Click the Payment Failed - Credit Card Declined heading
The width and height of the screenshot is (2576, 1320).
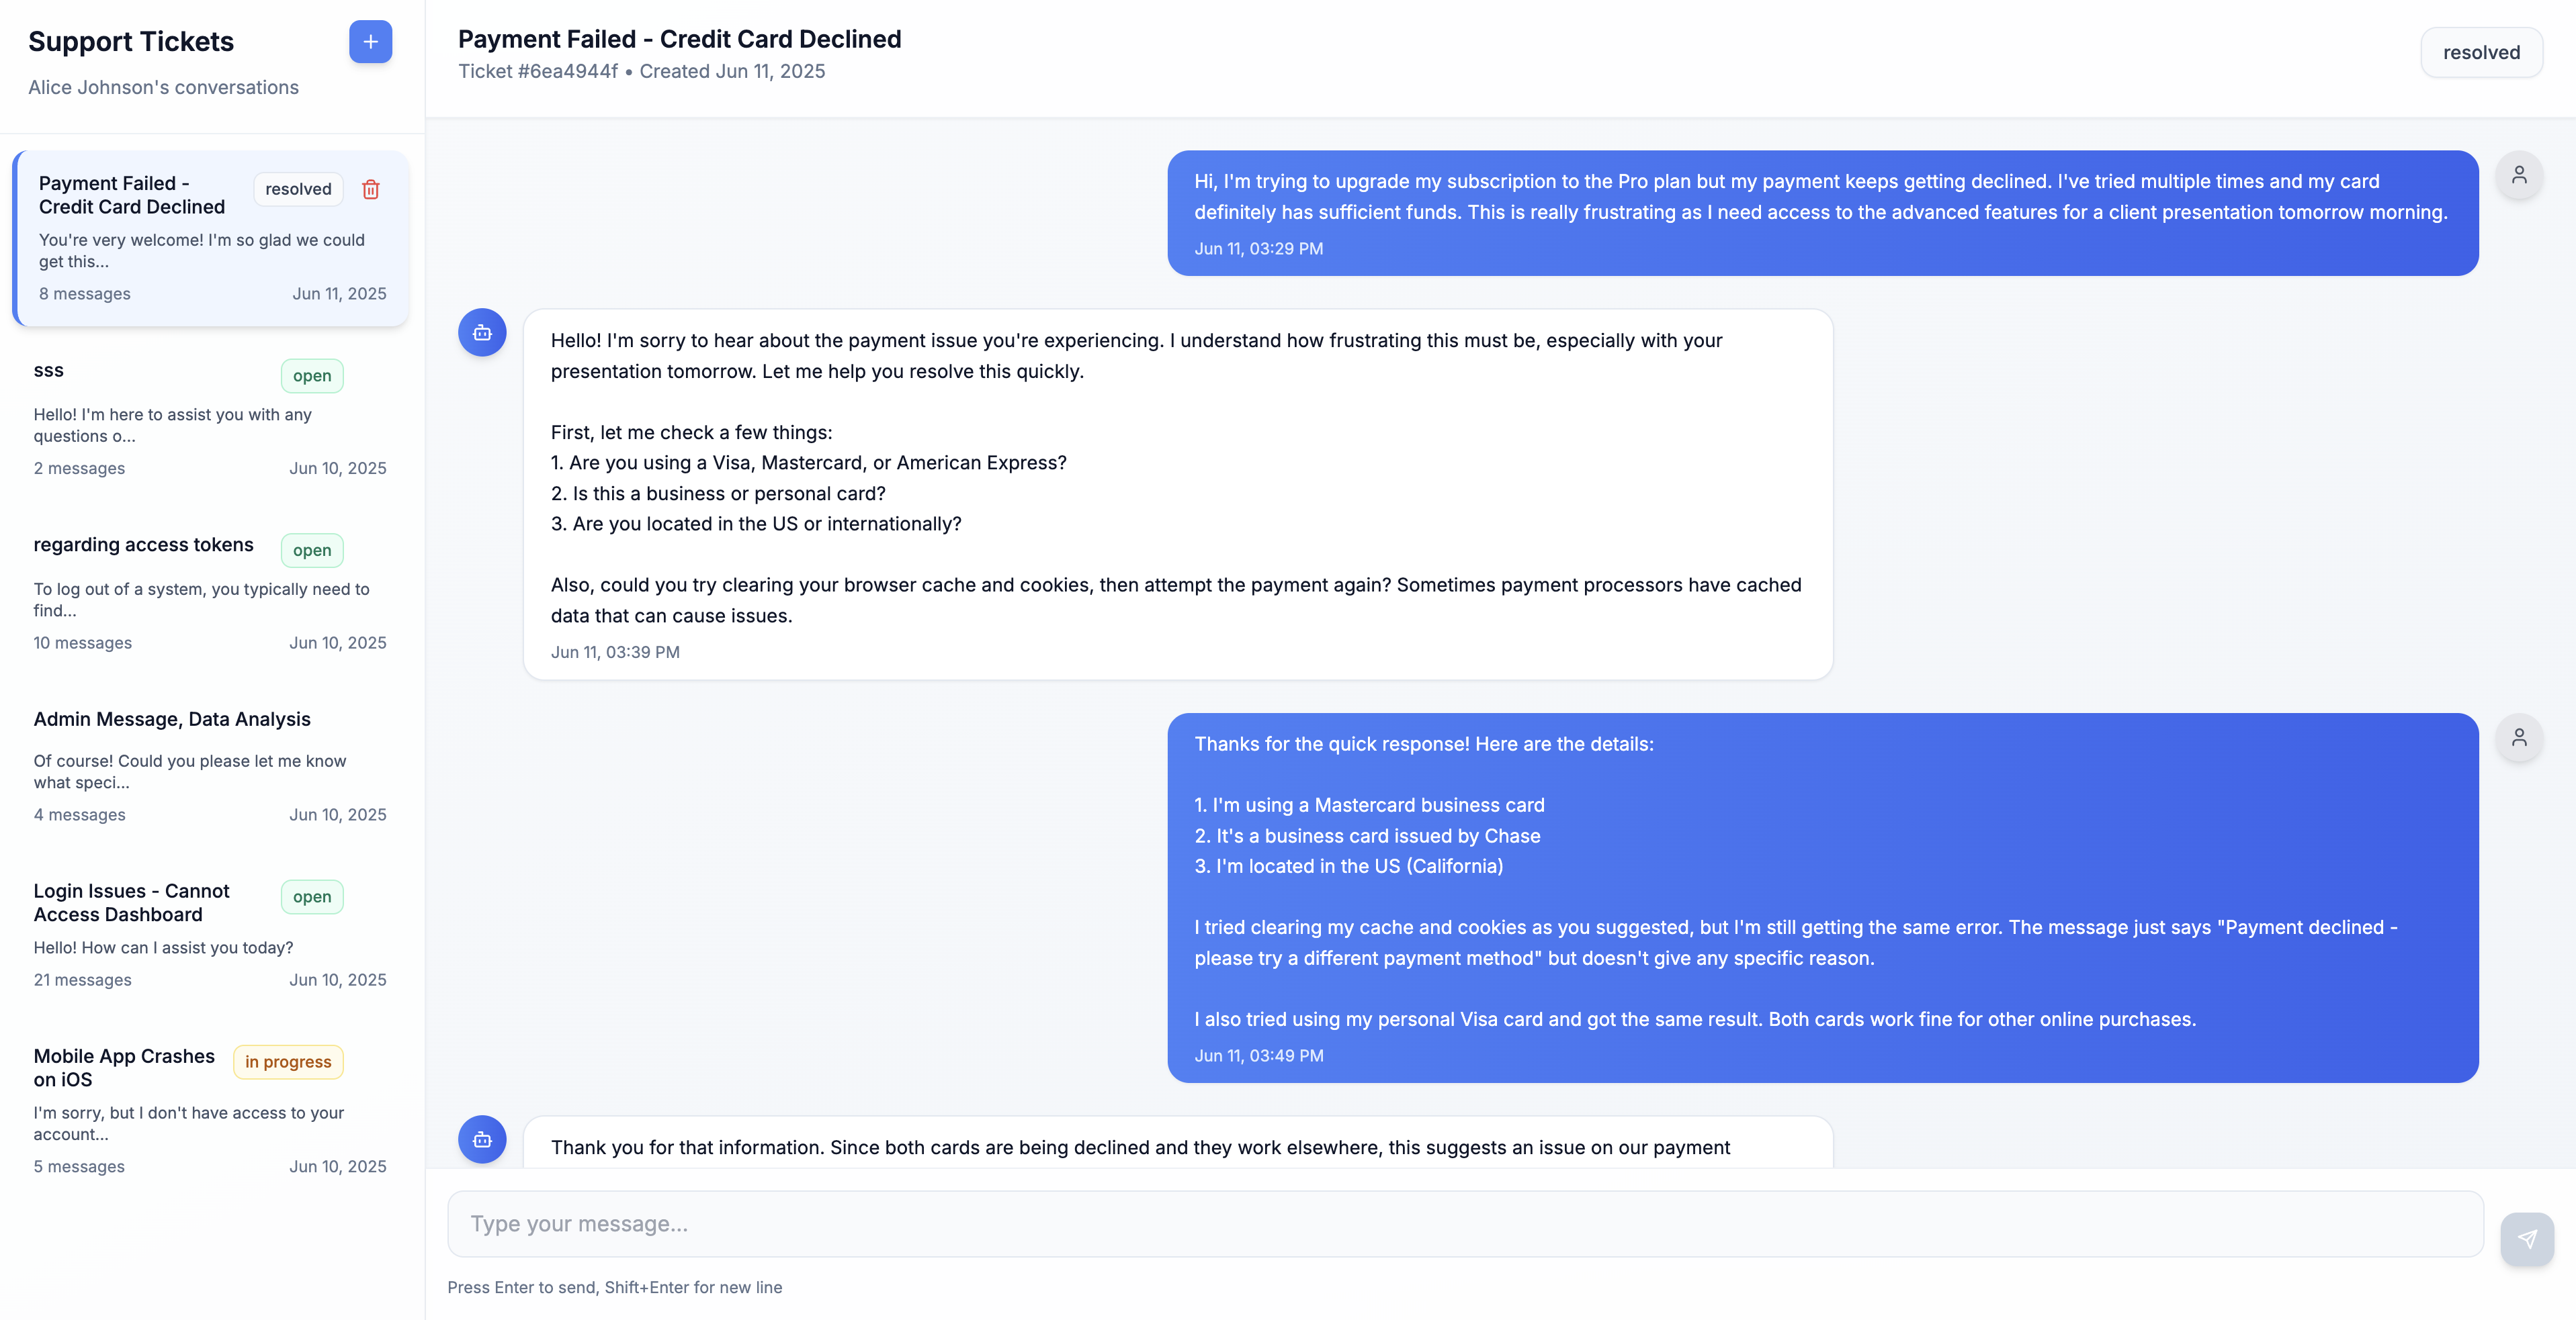tap(680, 39)
